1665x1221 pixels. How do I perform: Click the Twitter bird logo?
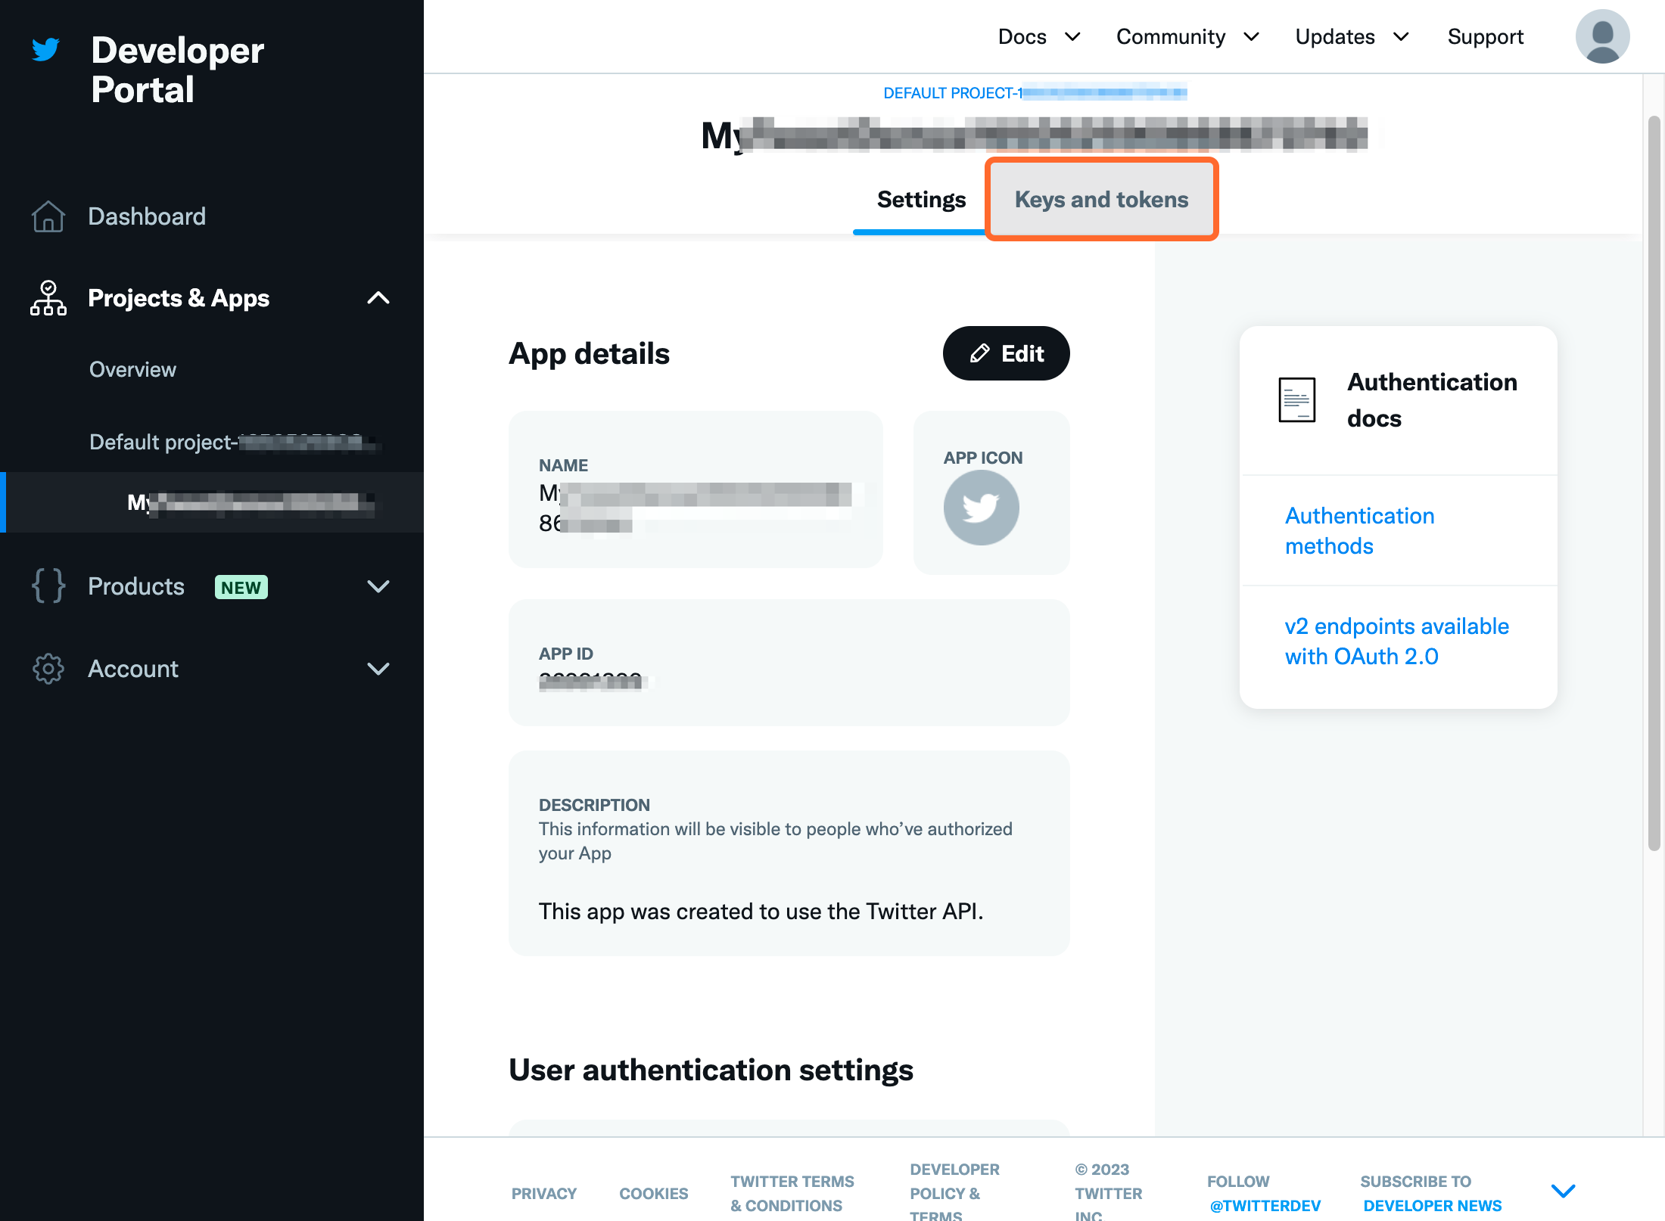tap(46, 49)
